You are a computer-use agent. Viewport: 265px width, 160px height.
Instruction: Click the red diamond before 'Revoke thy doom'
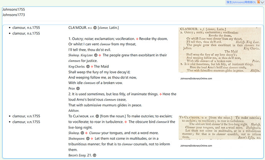137,39
